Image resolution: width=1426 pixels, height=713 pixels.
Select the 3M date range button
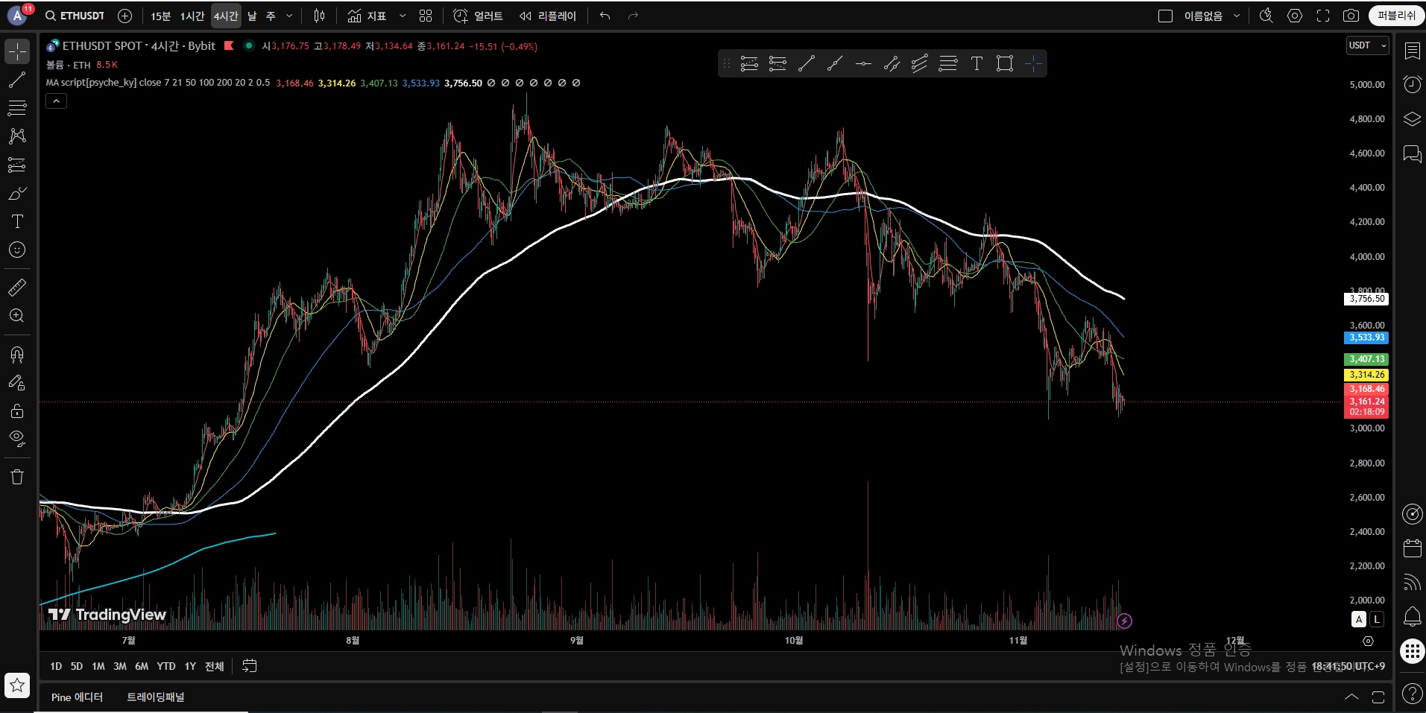coord(120,666)
